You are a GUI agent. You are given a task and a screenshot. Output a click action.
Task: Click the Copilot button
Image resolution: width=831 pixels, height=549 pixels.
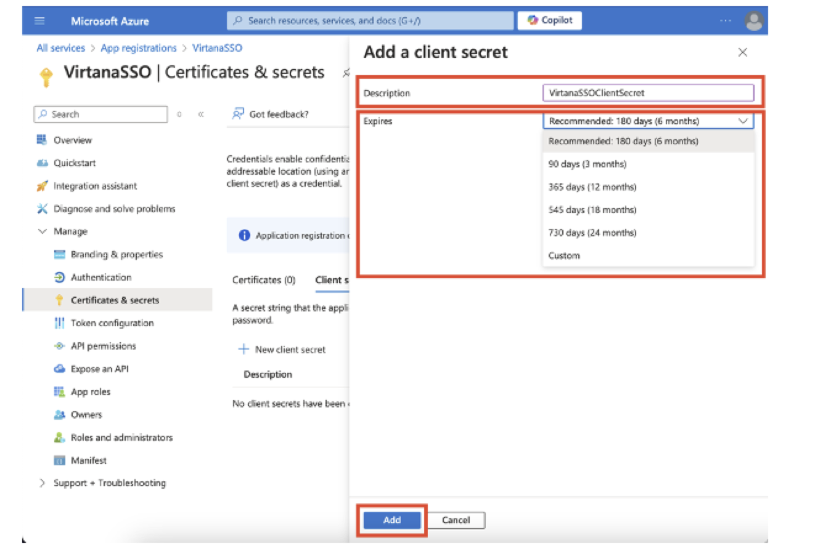tap(549, 20)
